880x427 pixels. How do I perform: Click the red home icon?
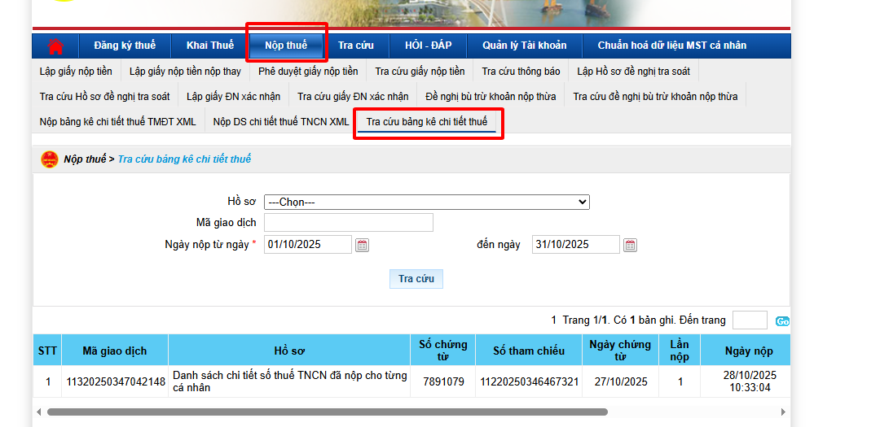click(x=55, y=46)
